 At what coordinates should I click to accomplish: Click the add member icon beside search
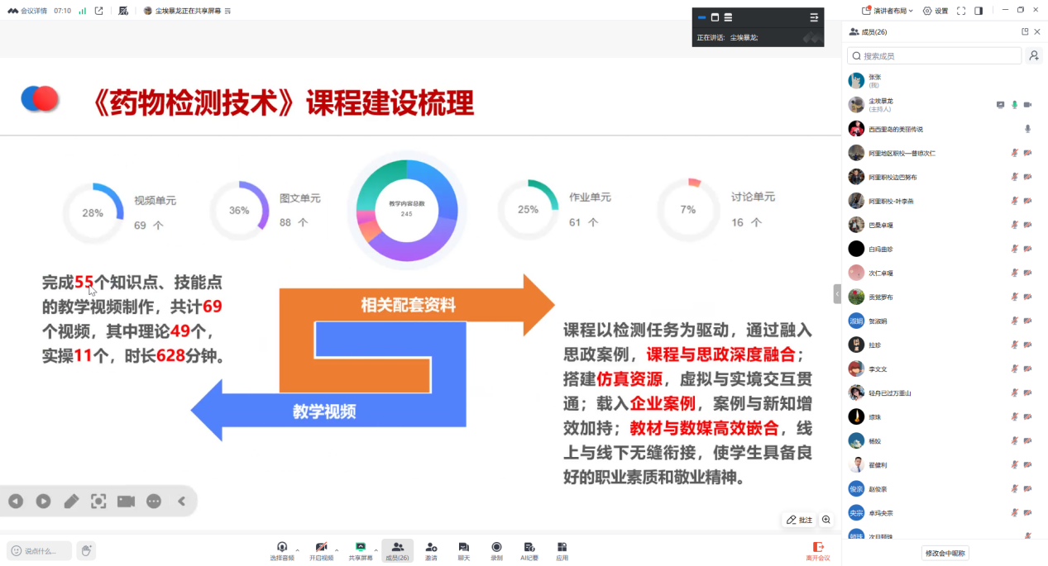[1034, 55]
